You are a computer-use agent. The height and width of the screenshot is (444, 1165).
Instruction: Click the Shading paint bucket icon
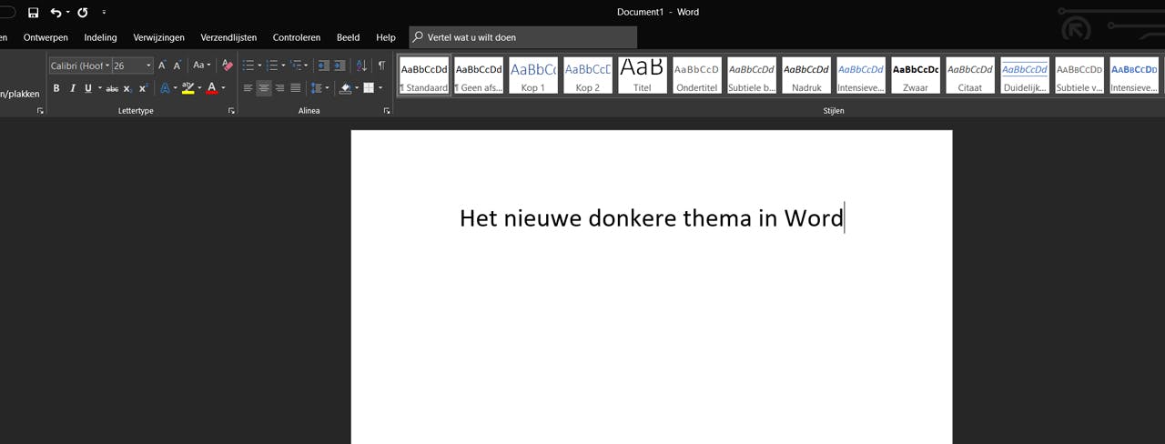pos(345,88)
